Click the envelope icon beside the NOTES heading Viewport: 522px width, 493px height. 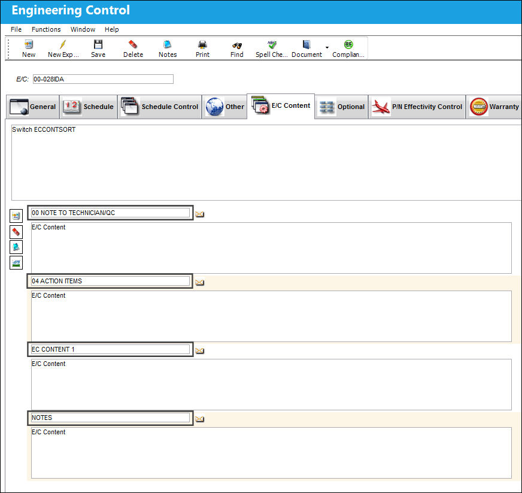[199, 419]
